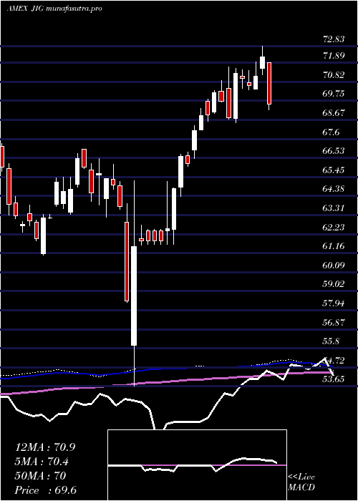Click the highest white candle near 71.89
The image size is (358, 501).
point(263,62)
